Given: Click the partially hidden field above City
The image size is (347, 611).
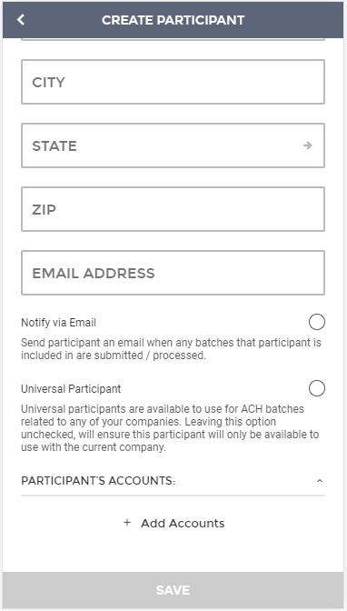Looking at the screenshot, I should 173,39.
